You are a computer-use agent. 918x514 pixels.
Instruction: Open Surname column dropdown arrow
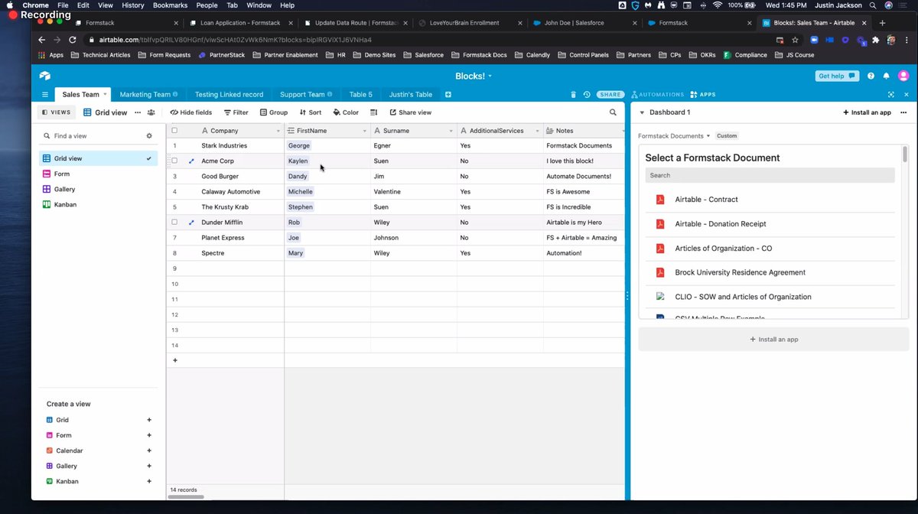tap(451, 132)
